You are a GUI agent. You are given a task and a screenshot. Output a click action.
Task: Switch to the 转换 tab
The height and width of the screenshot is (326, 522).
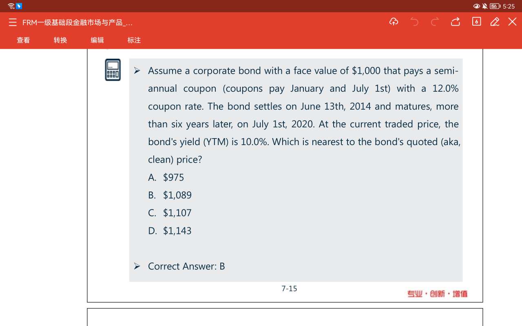(x=60, y=40)
